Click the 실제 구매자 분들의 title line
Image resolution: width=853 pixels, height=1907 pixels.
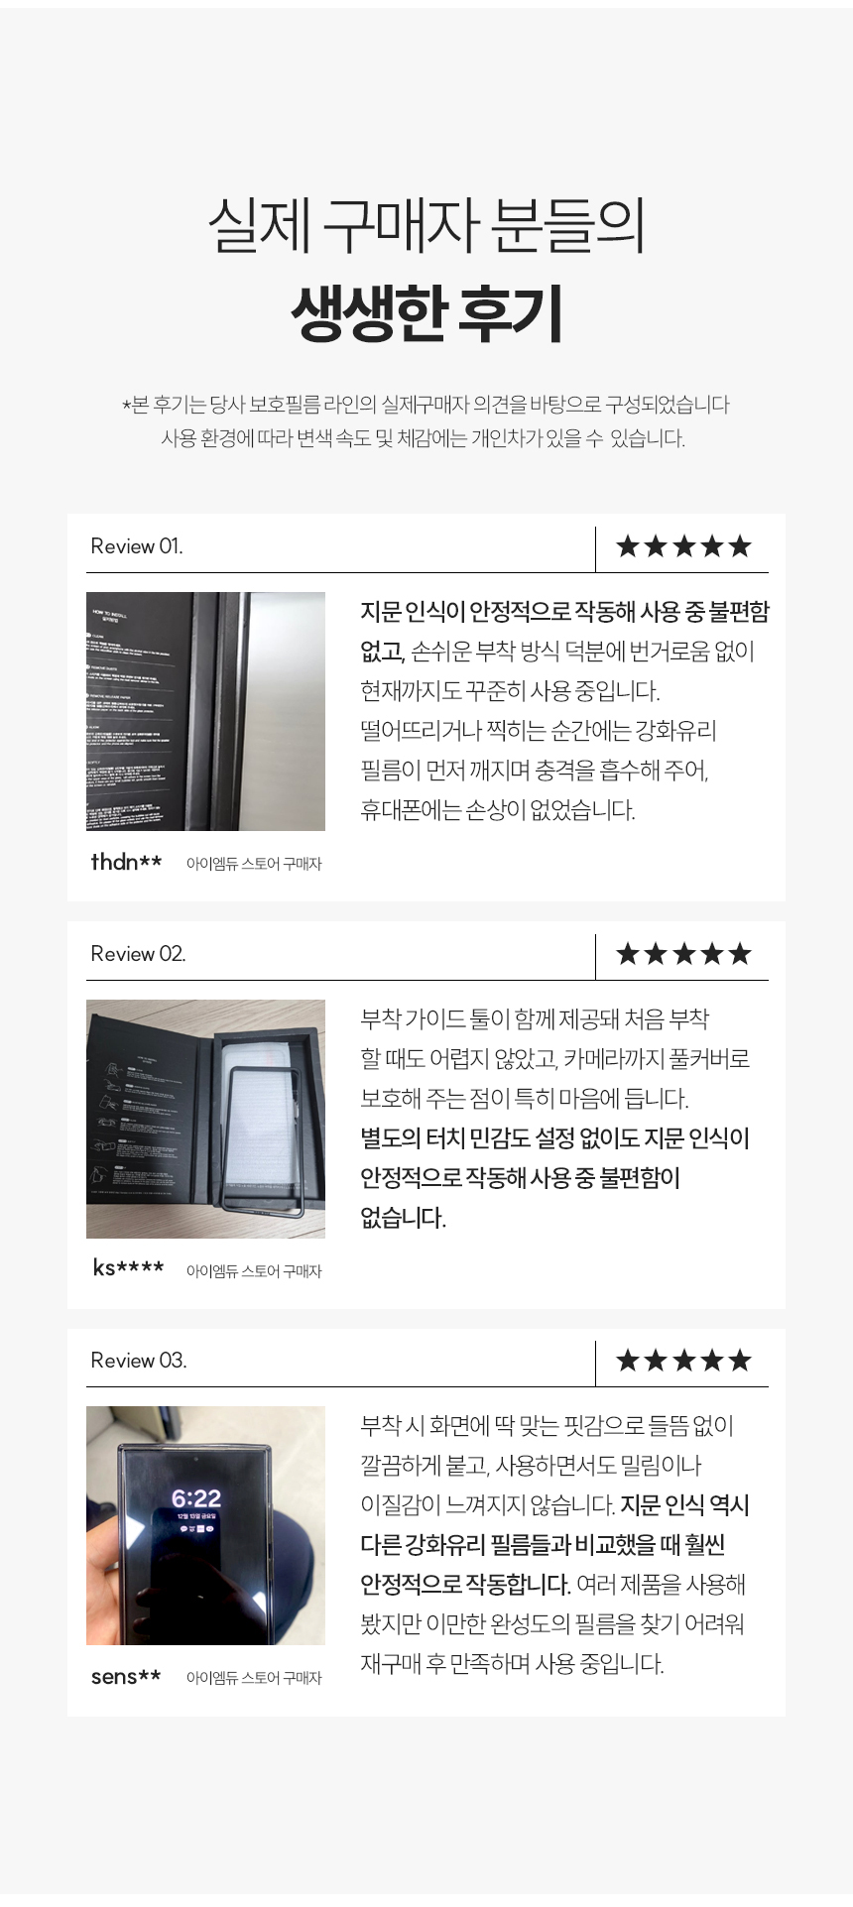[426, 225]
